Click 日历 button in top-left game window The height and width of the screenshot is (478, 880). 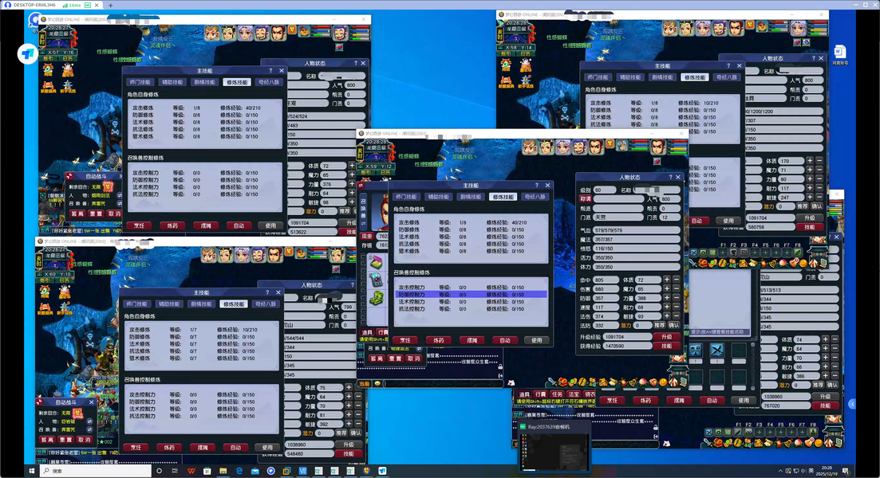point(67,58)
